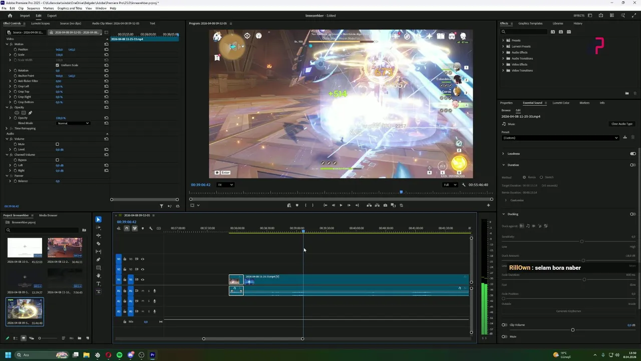The width and height of the screenshot is (641, 361).
Task: Toggle the Ducking switch in Essential Sound
Action: click(633, 214)
